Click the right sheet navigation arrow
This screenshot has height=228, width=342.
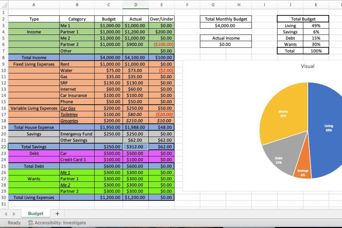click(x=13, y=213)
